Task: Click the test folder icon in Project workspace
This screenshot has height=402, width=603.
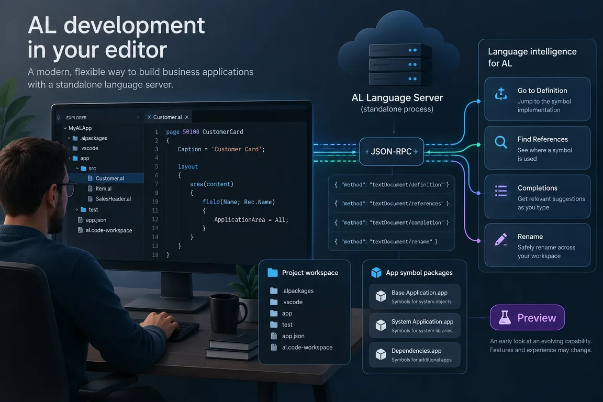Action: (274, 325)
